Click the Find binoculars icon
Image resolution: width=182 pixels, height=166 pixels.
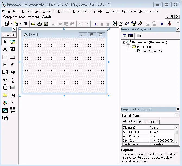(72, 24)
